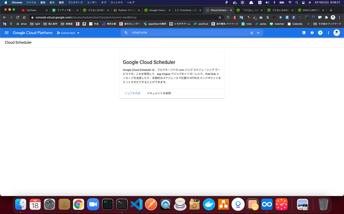Open Finder from the Dock
The image size is (344, 214).
(x=20, y=205)
